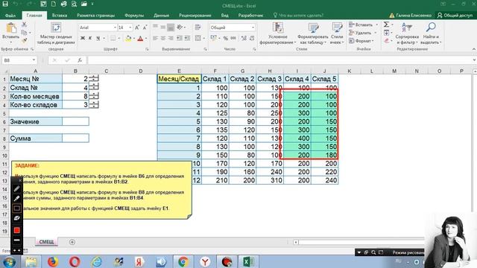The height and width of the screenshot is (268, 477).
Task: Open Google Chrome from the taskbar
Action: tap(183, 261)
